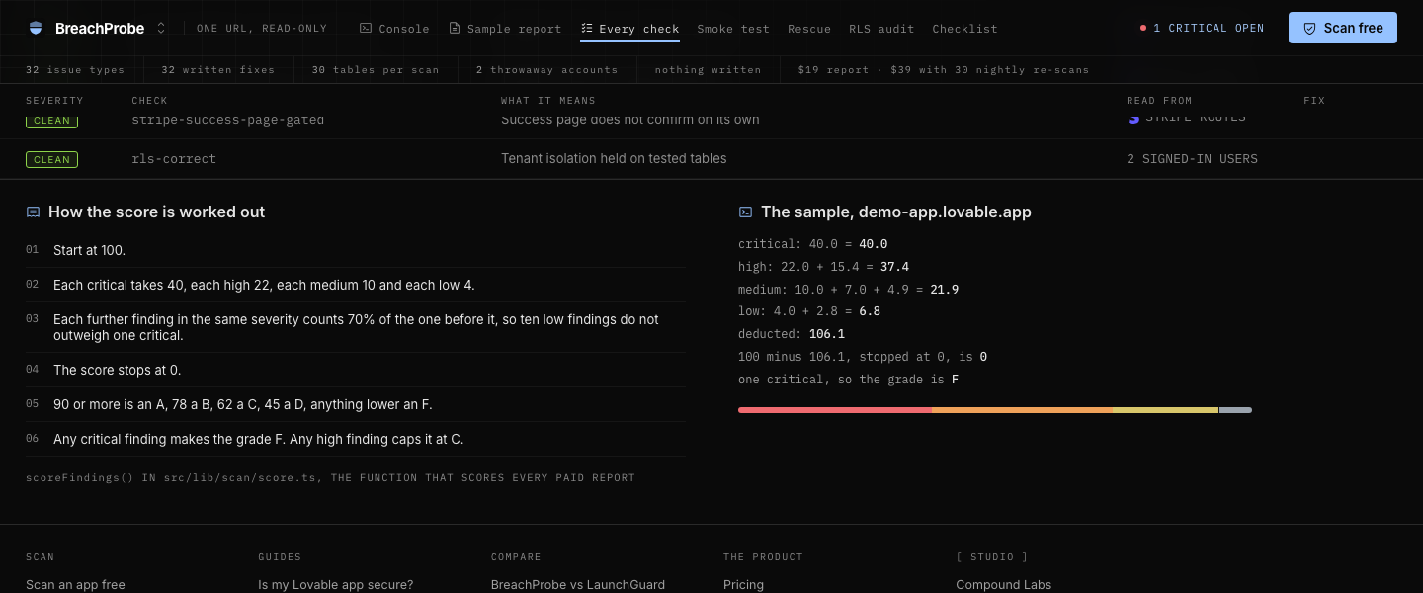Select the Every check tab
1423x593 pixels.
pyautogui.click(x=629, y=29)
